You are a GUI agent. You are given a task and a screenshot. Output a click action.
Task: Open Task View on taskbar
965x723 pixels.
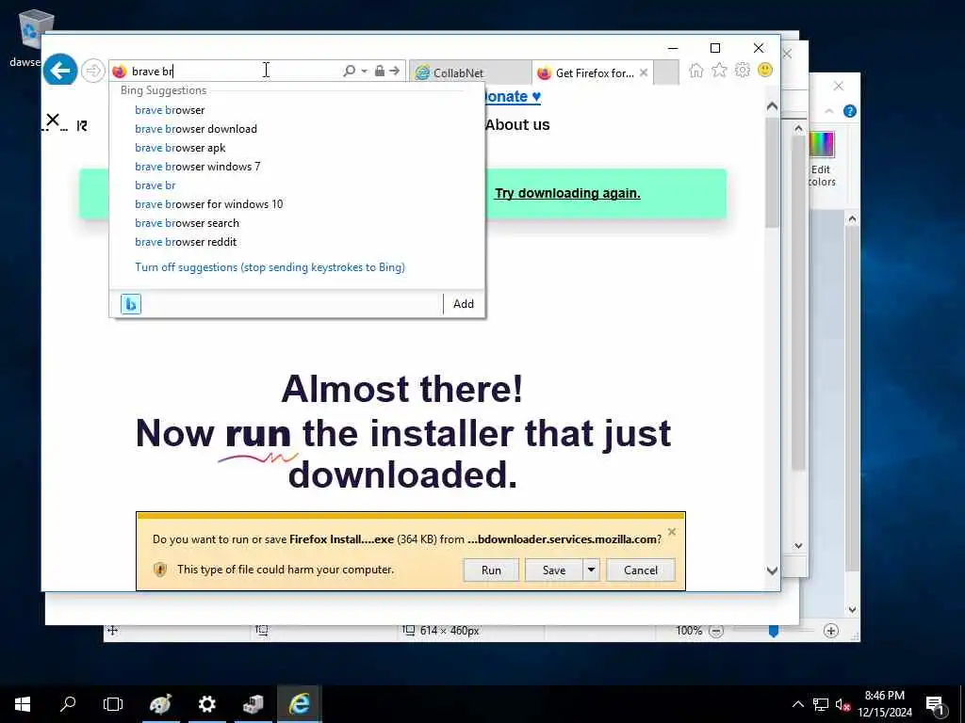tap(113, 704)
